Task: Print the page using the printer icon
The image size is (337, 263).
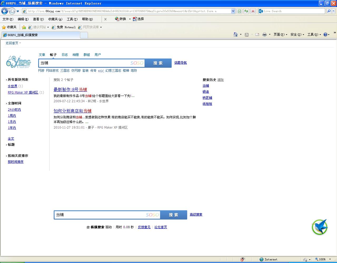Action: click(x=265, y=35)
